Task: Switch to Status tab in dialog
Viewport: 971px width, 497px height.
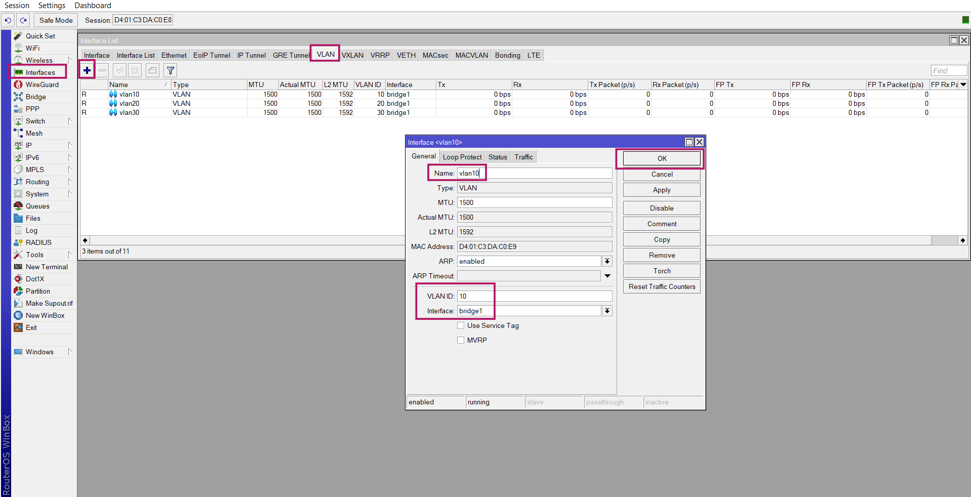Action: click(498, 157)
